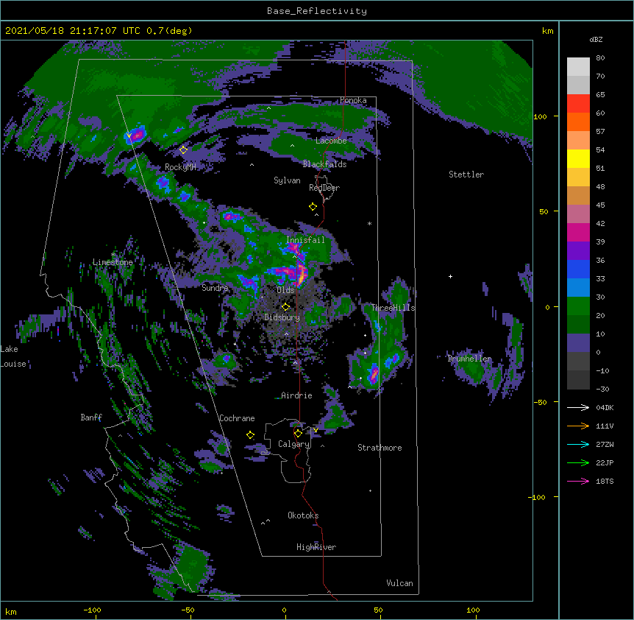Click the Lake Louise label at the left edge
Image resolution: width=634 pixels, height=620 pixels.
pyautogui.click(x=13, y=356)
